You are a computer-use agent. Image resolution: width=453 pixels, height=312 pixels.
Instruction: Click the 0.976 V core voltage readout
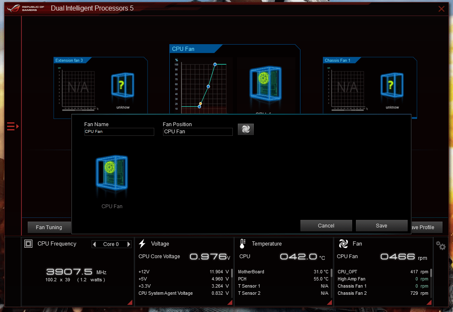(210, 257)
